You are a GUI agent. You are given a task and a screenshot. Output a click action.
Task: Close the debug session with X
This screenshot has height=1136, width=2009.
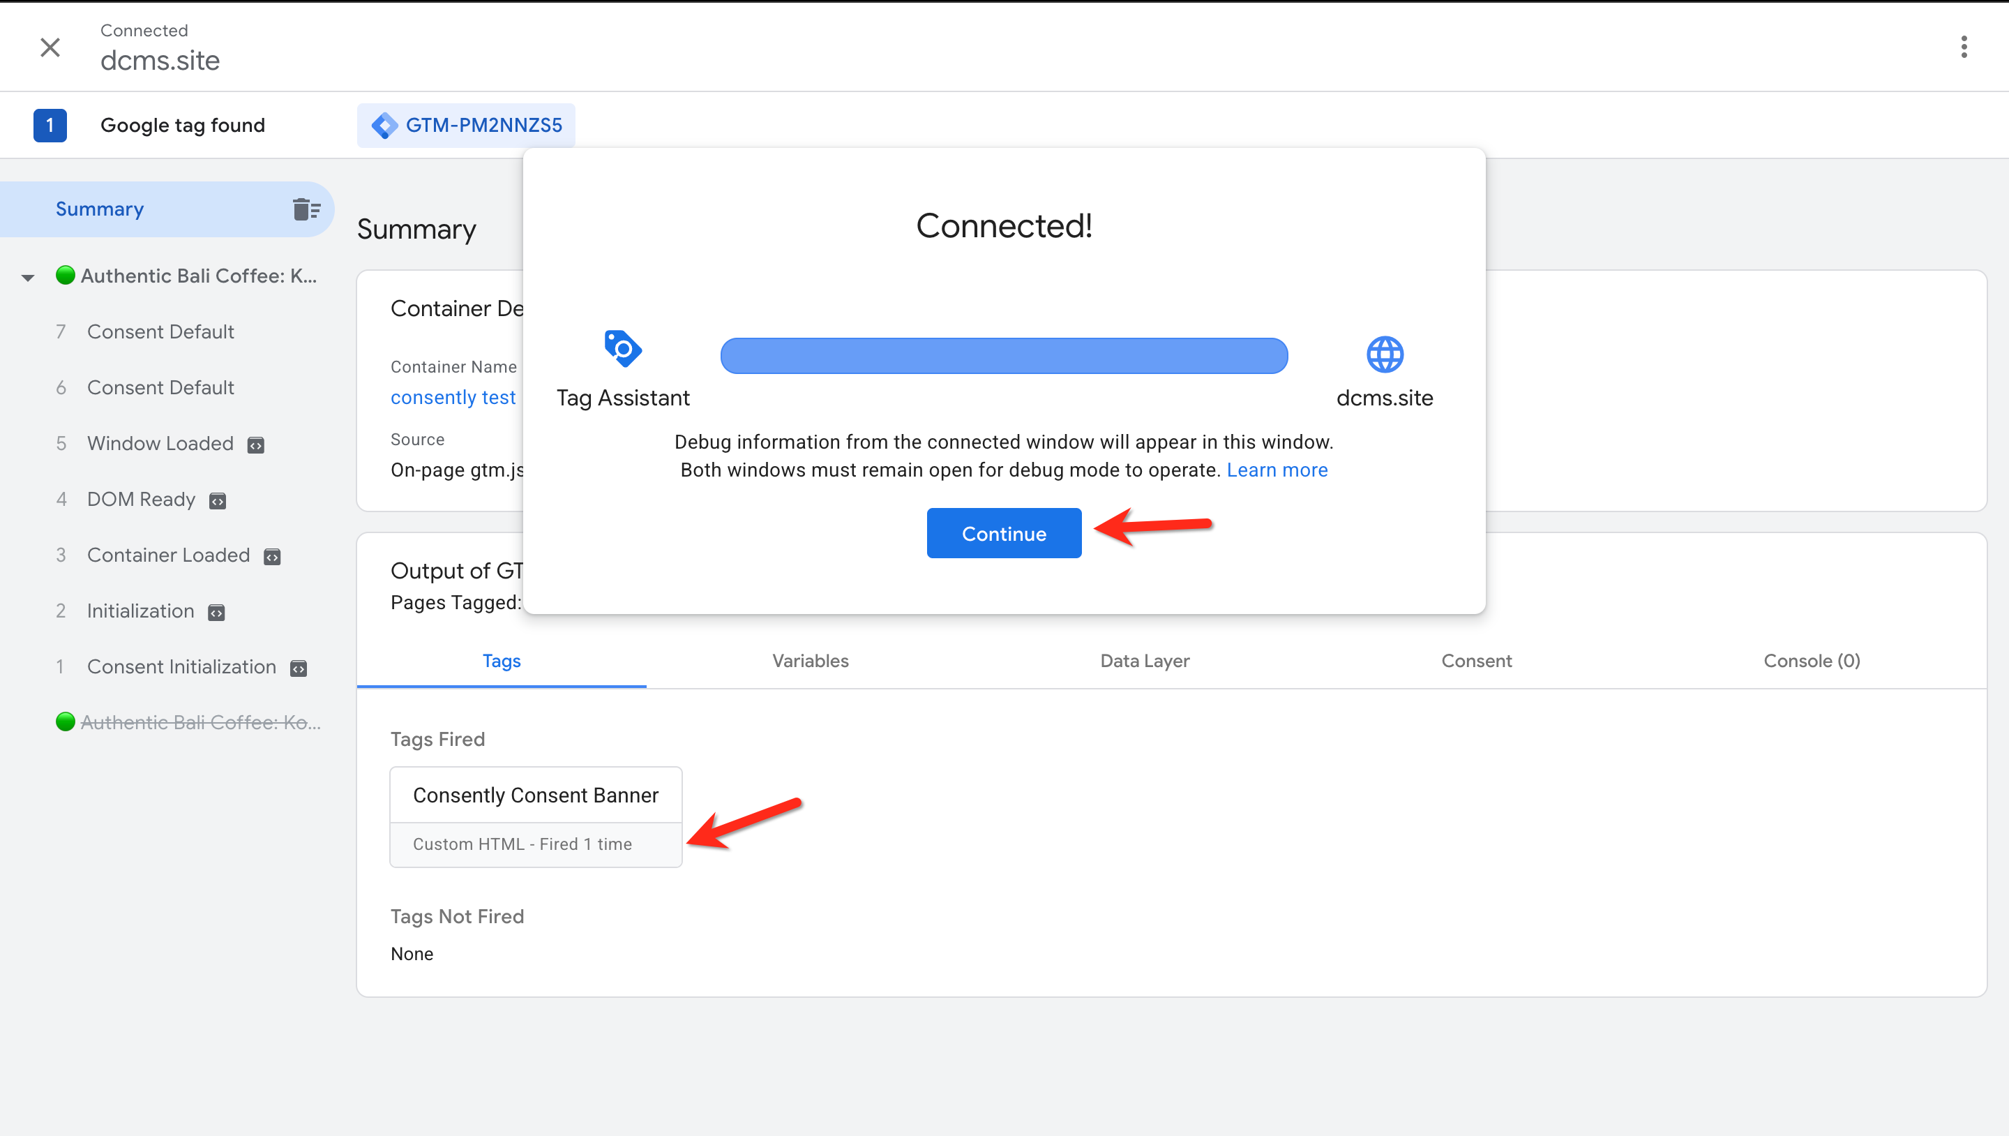(x=50, y=47)
